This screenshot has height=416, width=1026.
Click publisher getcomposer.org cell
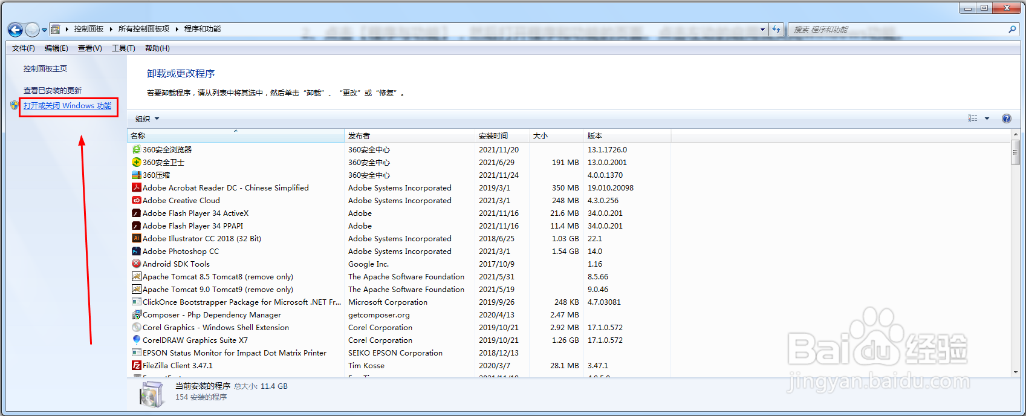(379, 314)
